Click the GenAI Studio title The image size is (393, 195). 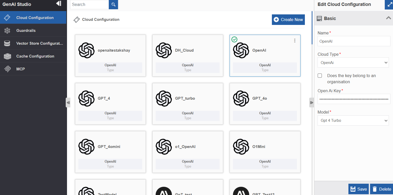(17, 4)
